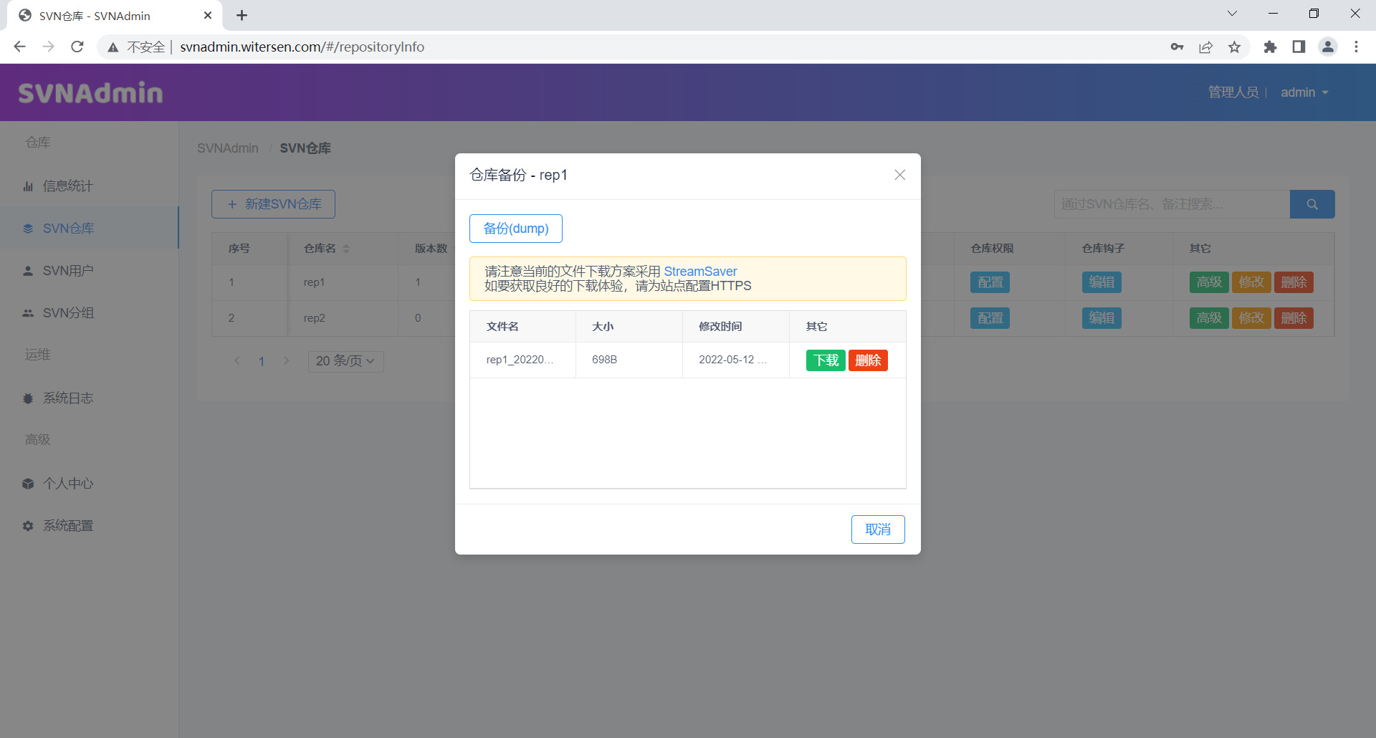
Task: Click 配置 for rep1 repository permissions
Action: (x=990, y=282)
